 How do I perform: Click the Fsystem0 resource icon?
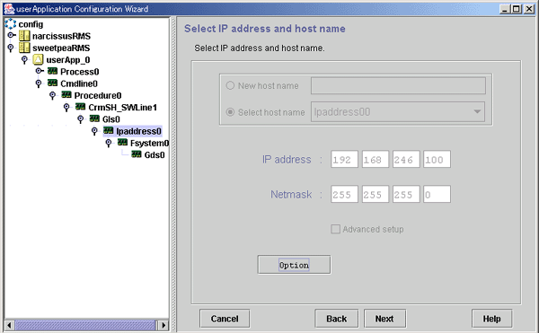pyautogui.click(x=122, y=142)
